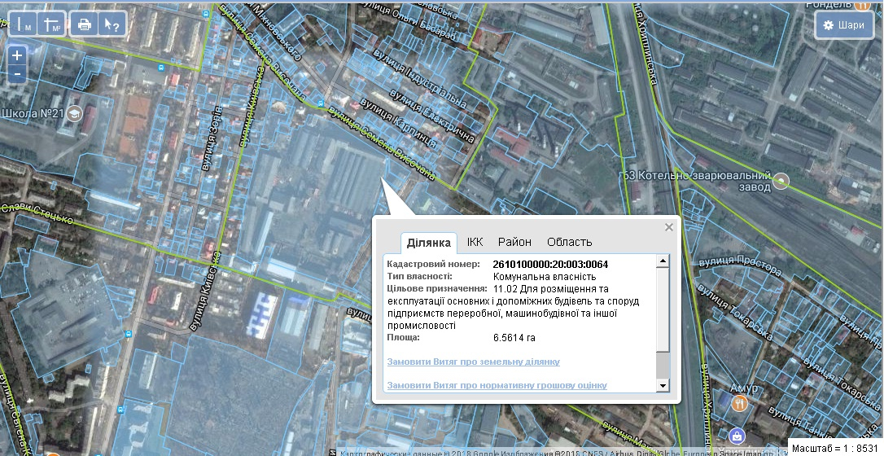This screenshot has height=456, width=884.
Task: Zoom in with the plus button
Action: (17, 56)
